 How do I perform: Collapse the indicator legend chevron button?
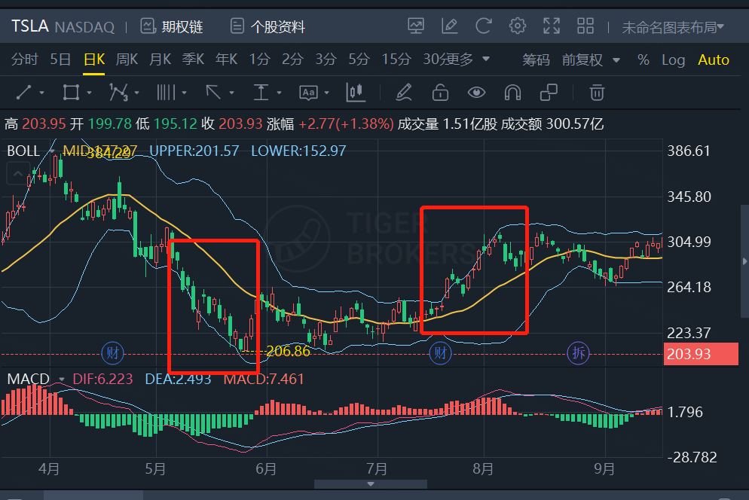pos(18,173)
